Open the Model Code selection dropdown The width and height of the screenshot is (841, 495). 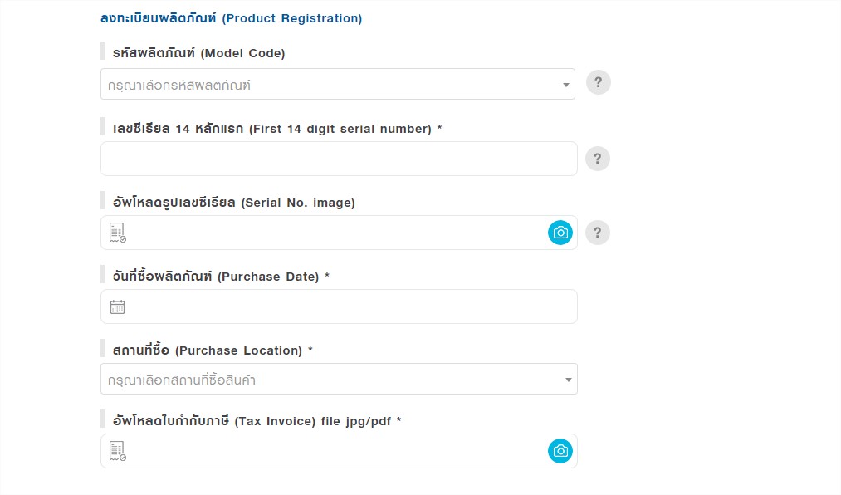coord(338,84)
